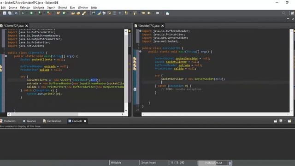Toggle Block Selection mode icon
Viewport: 295px width, 166px height.
tap(114, 13)
